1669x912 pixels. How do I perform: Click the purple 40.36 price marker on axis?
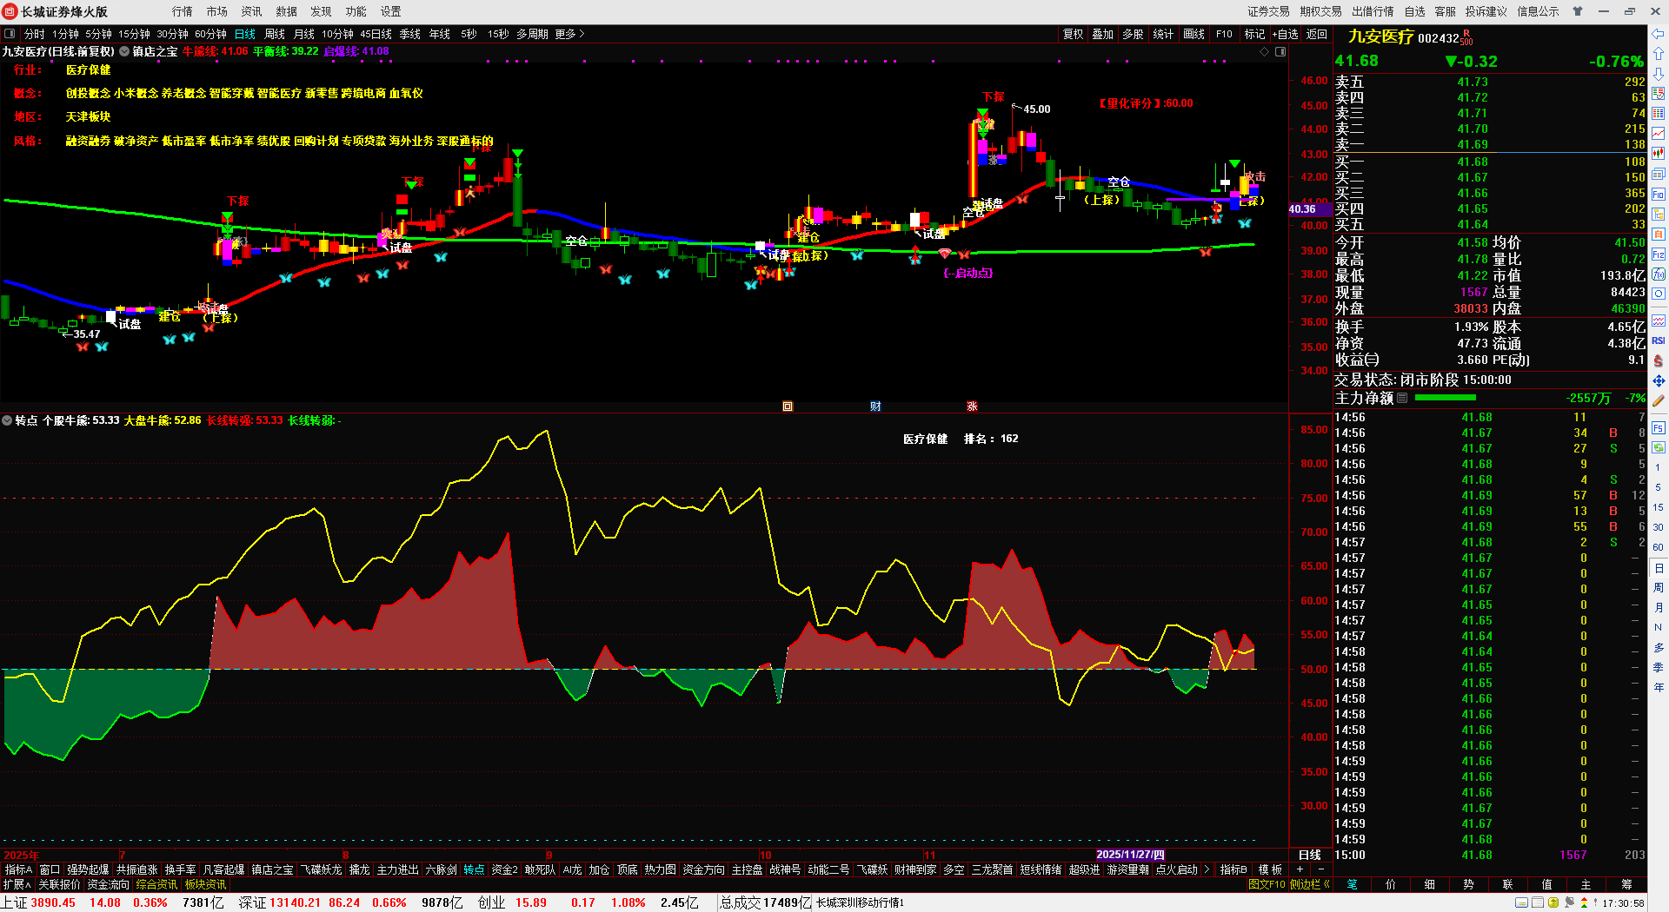(1310, 209)
